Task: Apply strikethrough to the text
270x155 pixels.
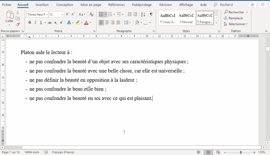Action: click(49, 23)
